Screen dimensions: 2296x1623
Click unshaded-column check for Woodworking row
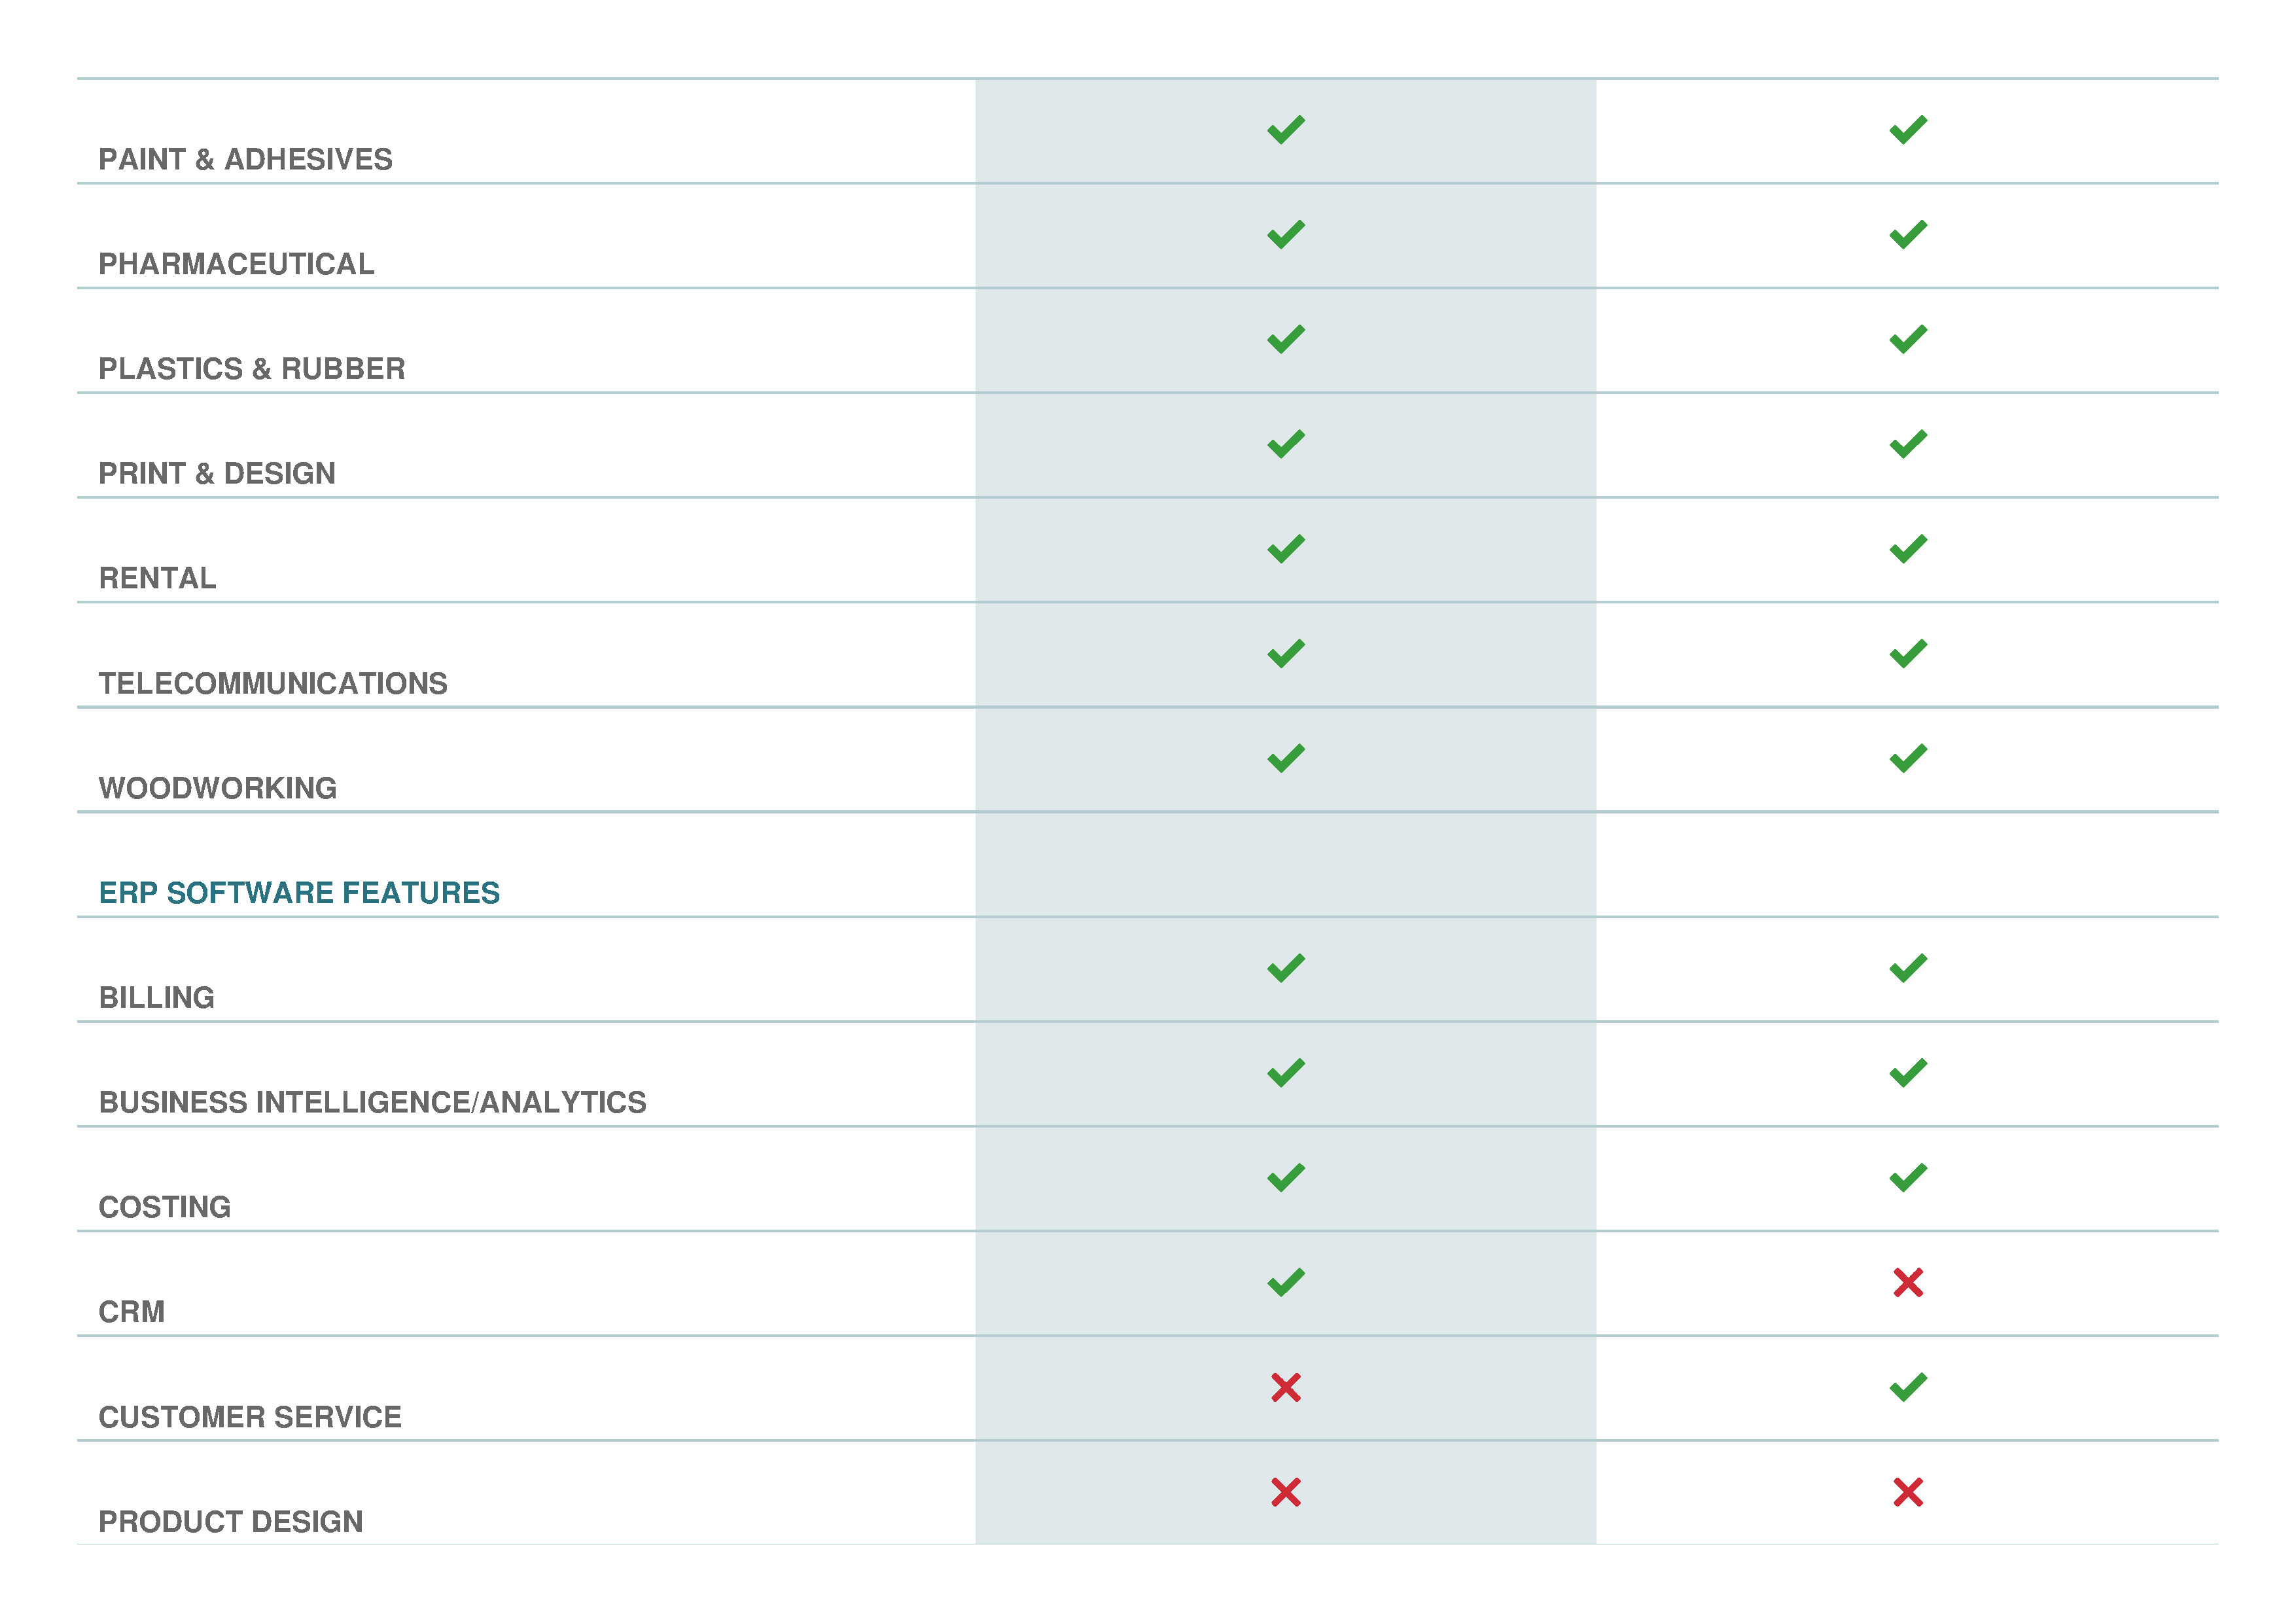coord(1907,759)
